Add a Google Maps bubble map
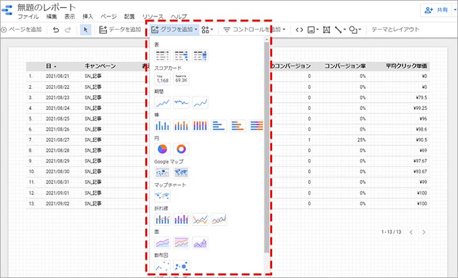 [162, 173]
